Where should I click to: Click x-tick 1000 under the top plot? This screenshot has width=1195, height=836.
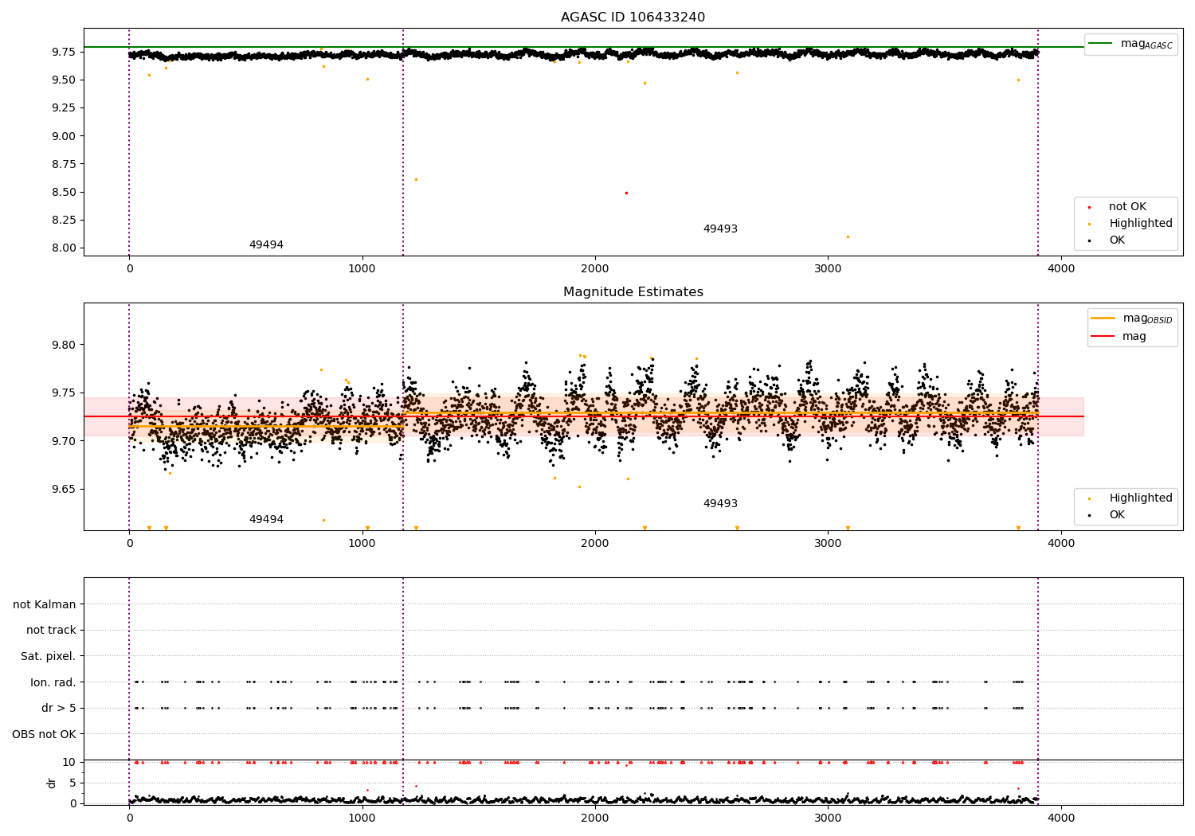tap(362, 269)
